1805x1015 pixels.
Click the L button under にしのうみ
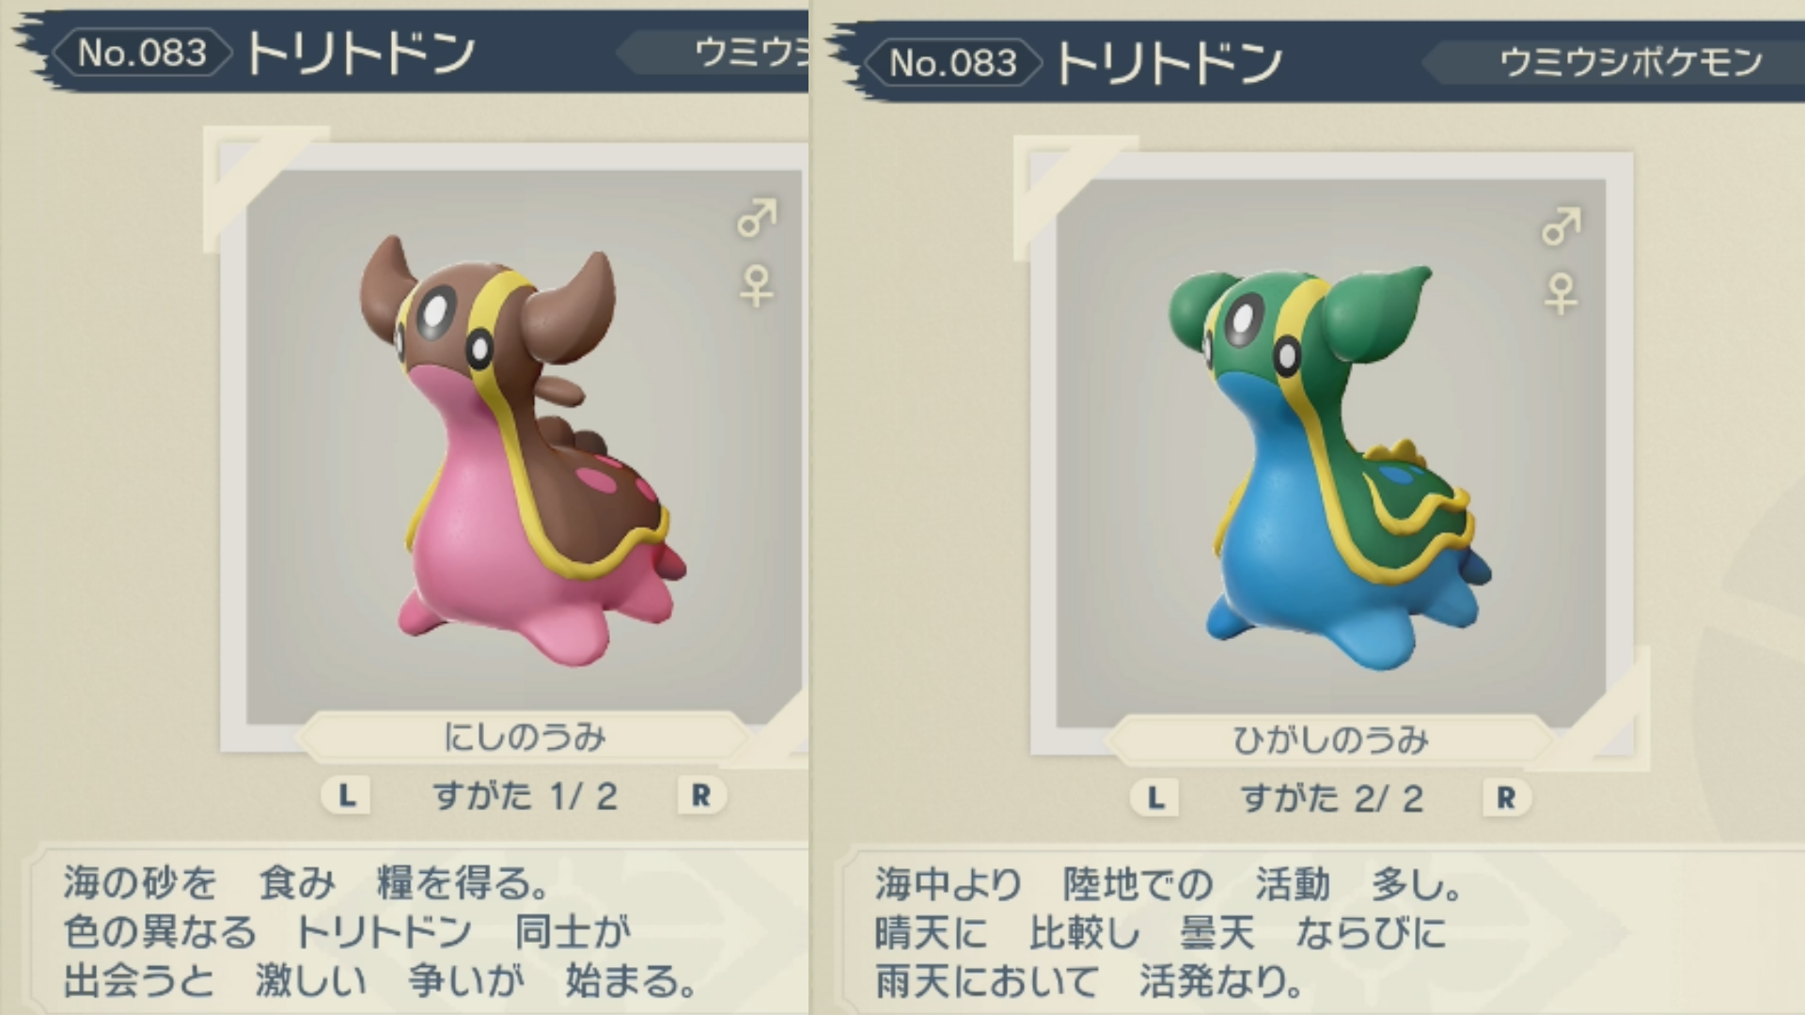coord(347,796)
